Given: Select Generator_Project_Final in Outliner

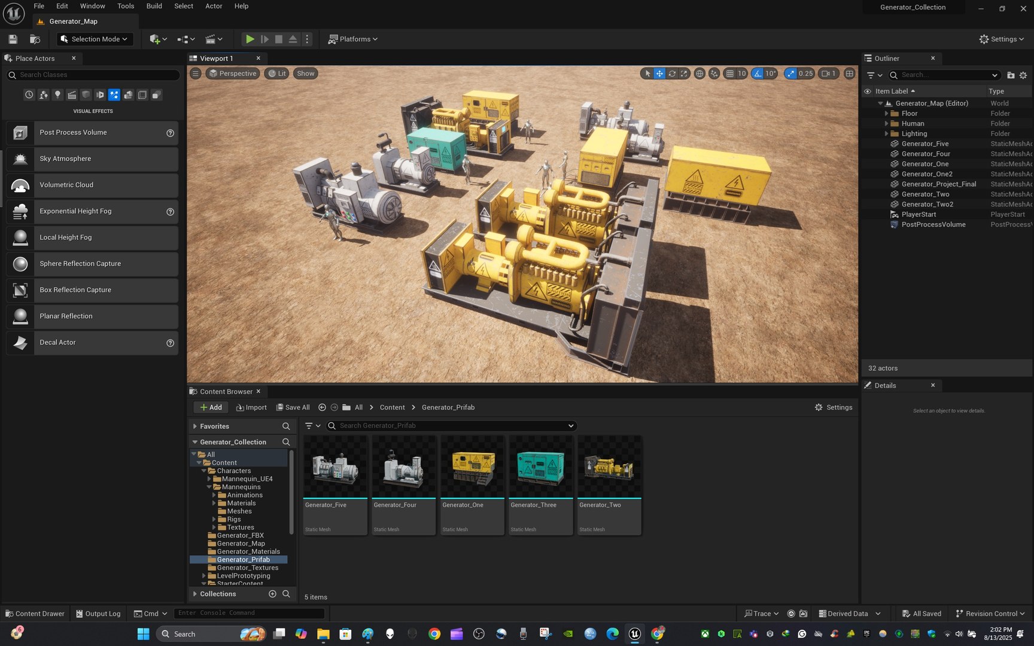Looking at the screenshot, I should pyautogui.click(x=938, y=184).
